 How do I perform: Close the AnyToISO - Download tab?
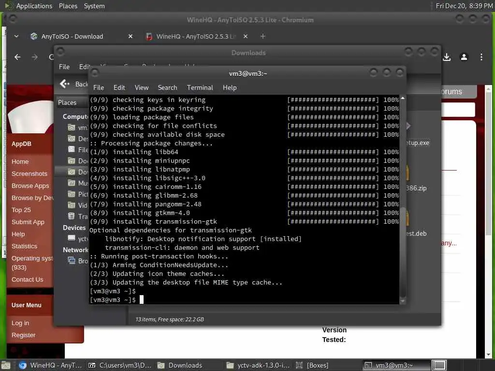click(131, 37)
